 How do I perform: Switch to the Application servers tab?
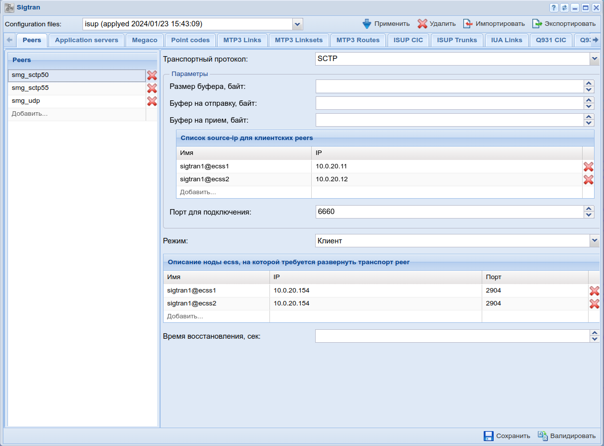point(86,40)
